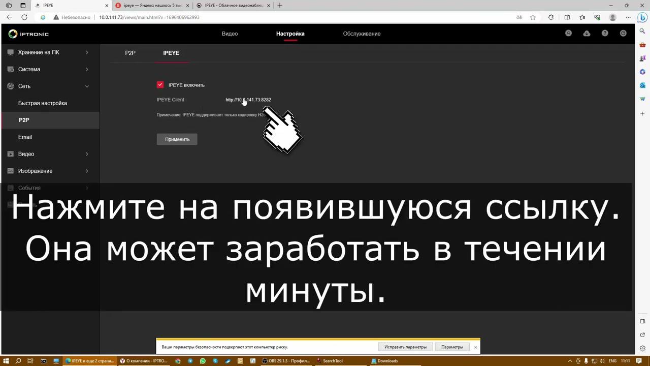Click the IPTRONIC logo
This screenshot has height=366, width=650.
click(28, 34)
